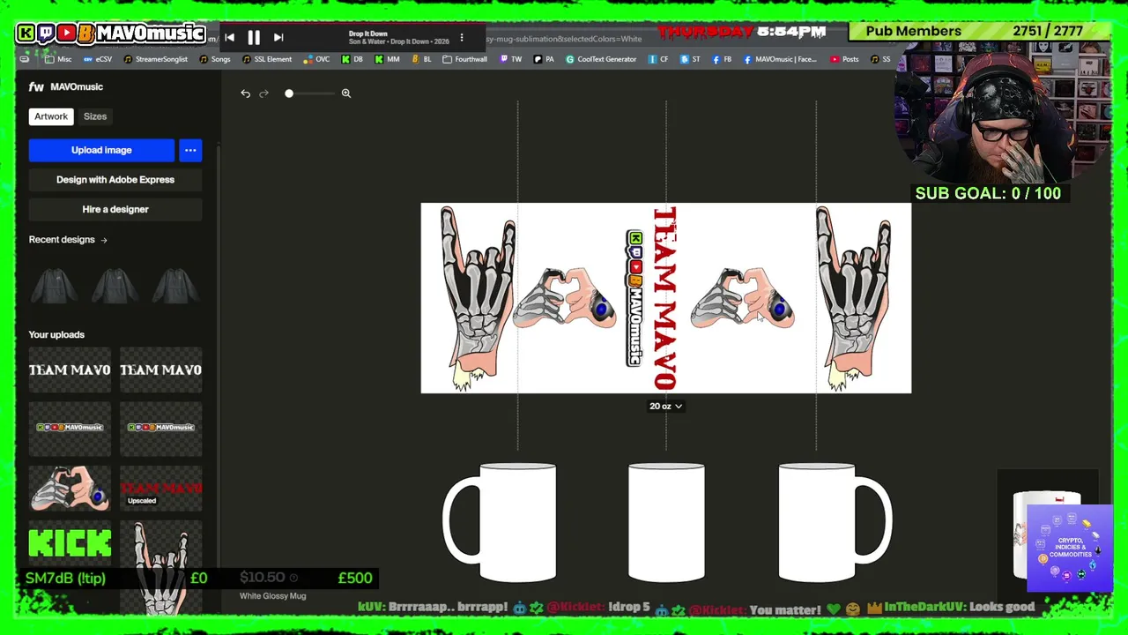Select right skeleton rock hand on canvas
This screenshot has width=1128, height=635.
point(853,298)
